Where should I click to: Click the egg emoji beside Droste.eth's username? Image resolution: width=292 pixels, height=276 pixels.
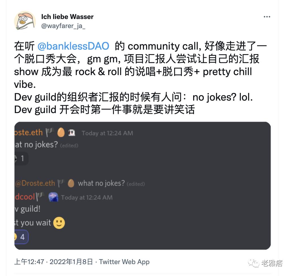[61, 132]
